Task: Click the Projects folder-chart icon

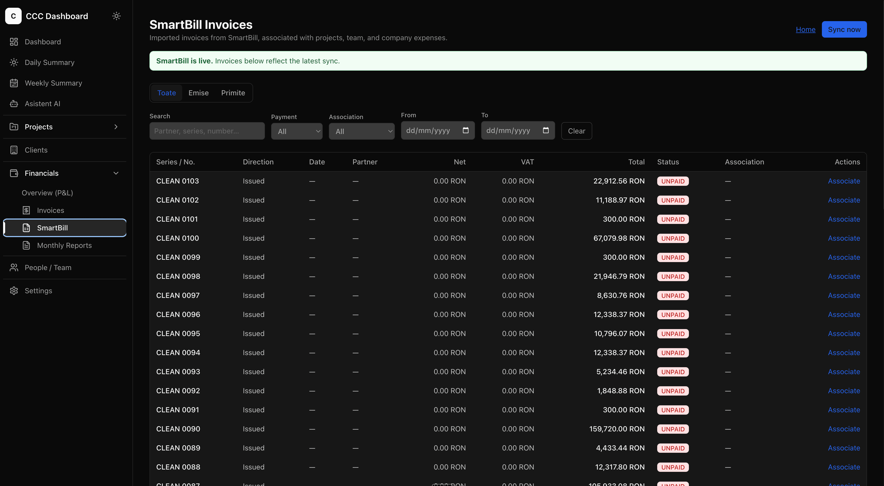Action: [14, 127]
